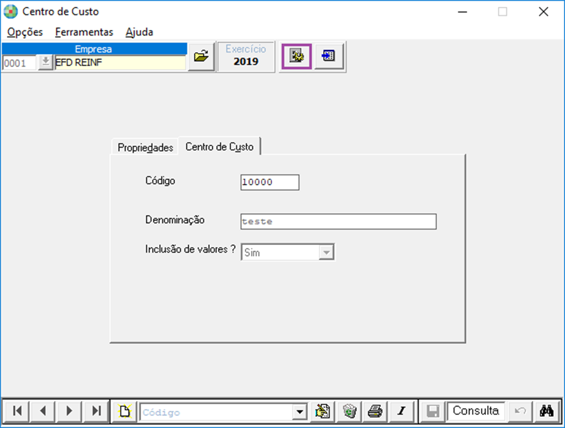Click the blue arrow import list icon
565x428 pixels.
(x=328, y=56)
